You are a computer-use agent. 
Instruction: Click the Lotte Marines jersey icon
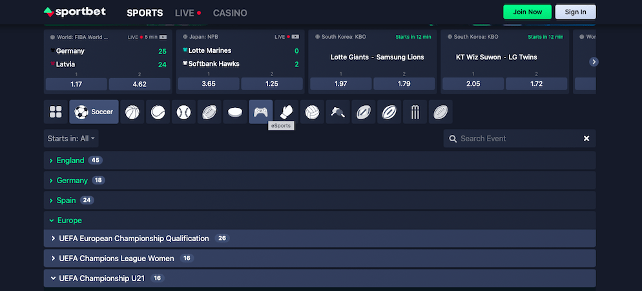pos(185,50)
